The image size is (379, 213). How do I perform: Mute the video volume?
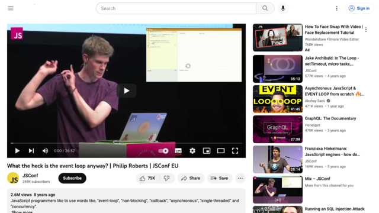click(45, 151)
